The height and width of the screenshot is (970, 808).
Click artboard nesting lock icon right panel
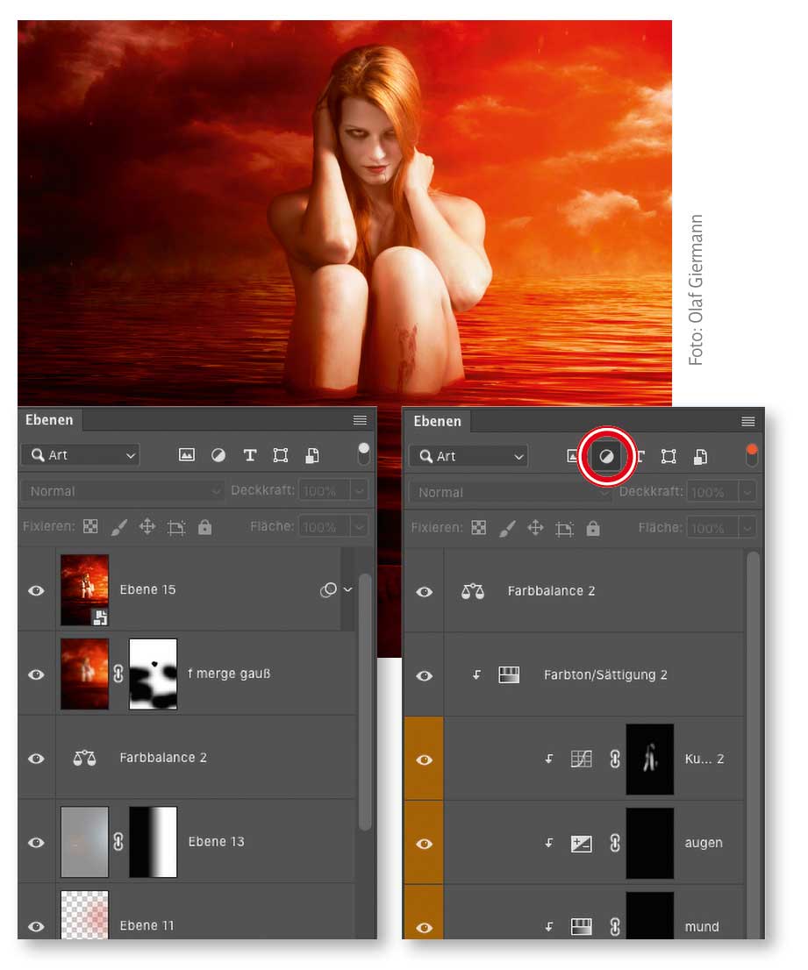(x=564, y=528)
